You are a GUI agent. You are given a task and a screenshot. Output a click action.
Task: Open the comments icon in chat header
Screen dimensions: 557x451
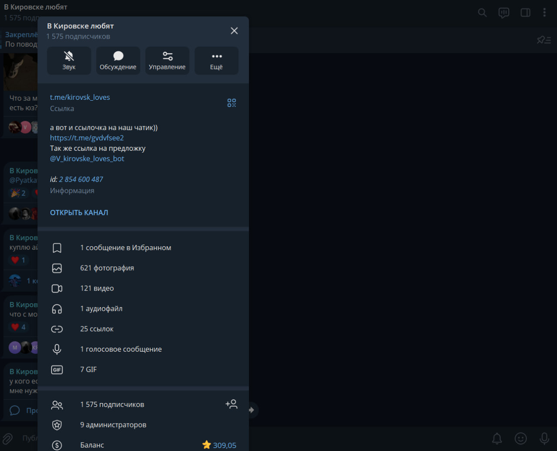click(x=504, y=13)
